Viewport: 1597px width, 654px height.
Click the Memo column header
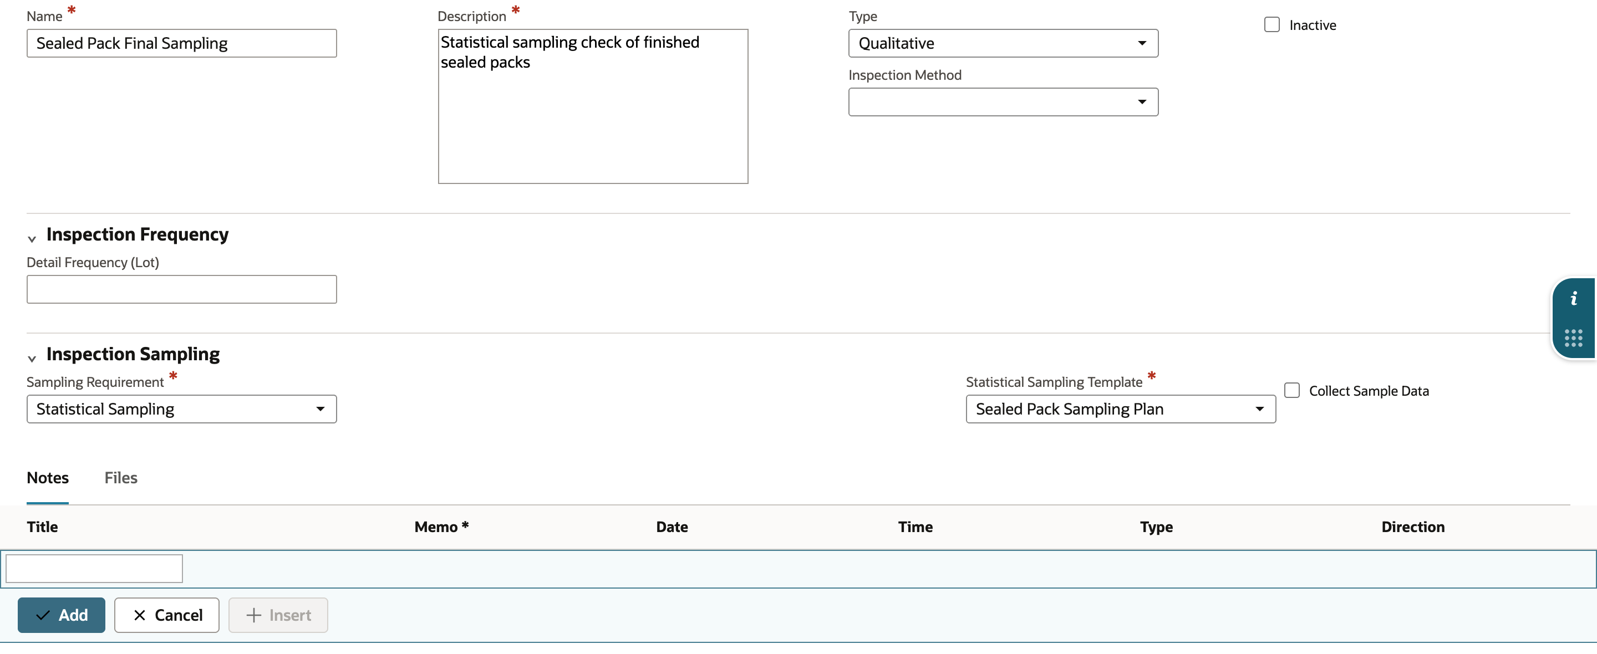(441, 527)
